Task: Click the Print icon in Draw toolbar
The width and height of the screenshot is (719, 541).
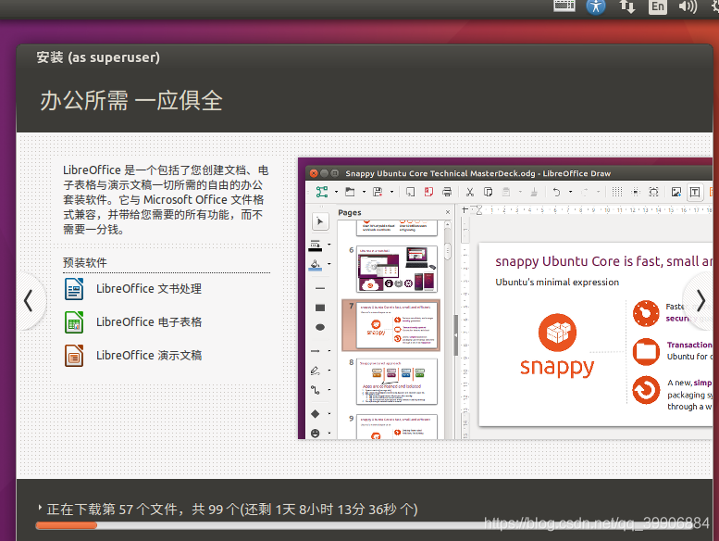Action: [447, 192]
